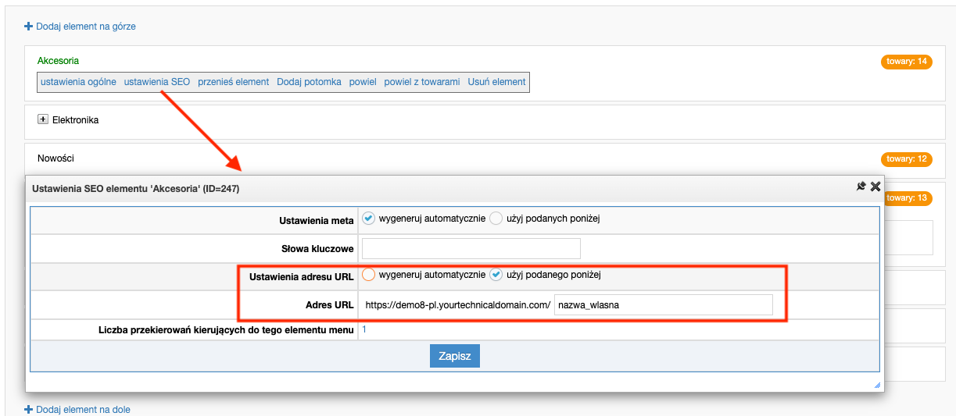Choose 'Usuń element' action
Image resolution: width=956 pixels, height=416 pixels.
click(x=497, y=82)
